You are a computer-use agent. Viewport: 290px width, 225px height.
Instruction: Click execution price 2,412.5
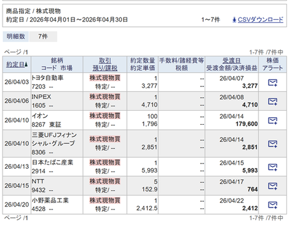click(x=147, y=208)
